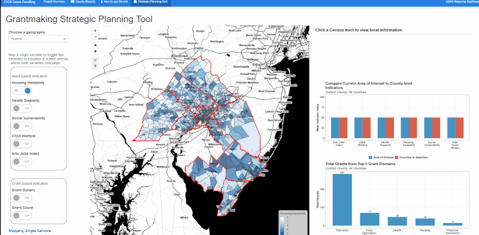Open COVID Response Dashboard link
Viewport: 479px width, 235px height.
pos(462,2)
